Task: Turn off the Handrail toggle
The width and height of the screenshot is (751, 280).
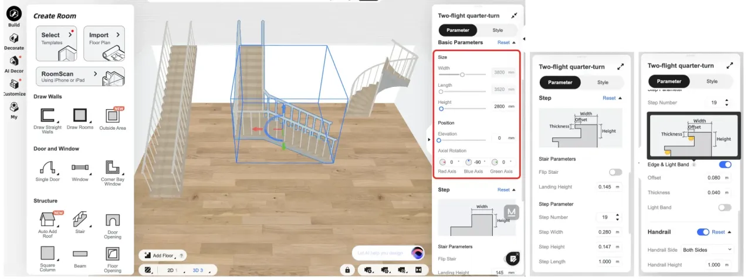Action: pos(702,232)
